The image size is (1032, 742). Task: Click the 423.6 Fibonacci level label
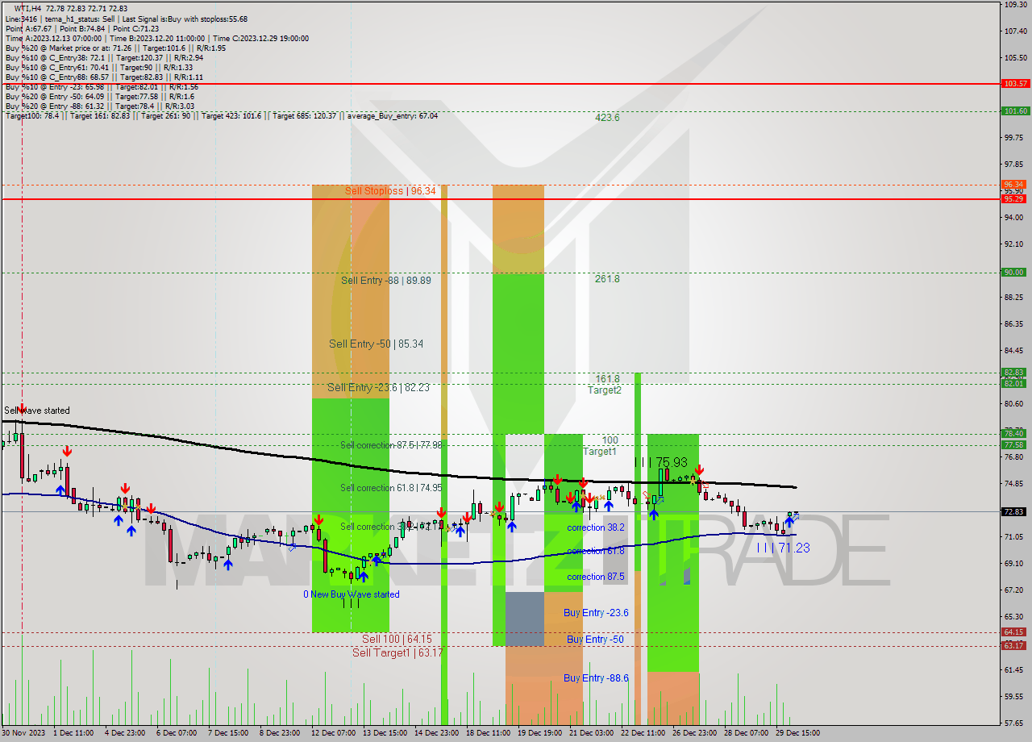[607, 117]
